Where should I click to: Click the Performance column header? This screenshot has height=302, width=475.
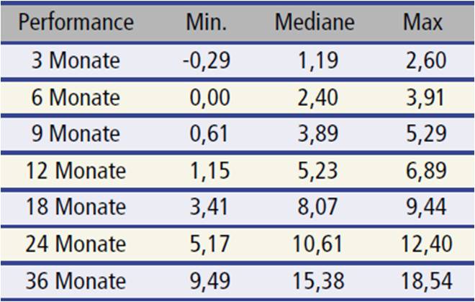76,23
